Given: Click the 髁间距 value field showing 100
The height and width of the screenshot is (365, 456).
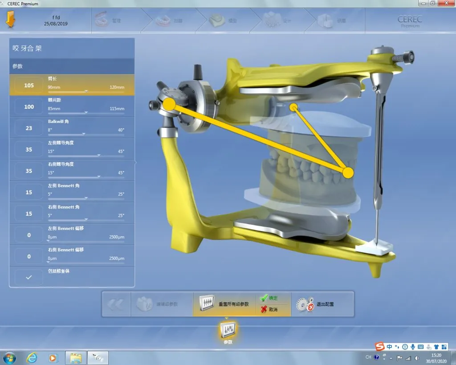Looking at the screenshot, I should pyautogui.click(x=29, y=107).
